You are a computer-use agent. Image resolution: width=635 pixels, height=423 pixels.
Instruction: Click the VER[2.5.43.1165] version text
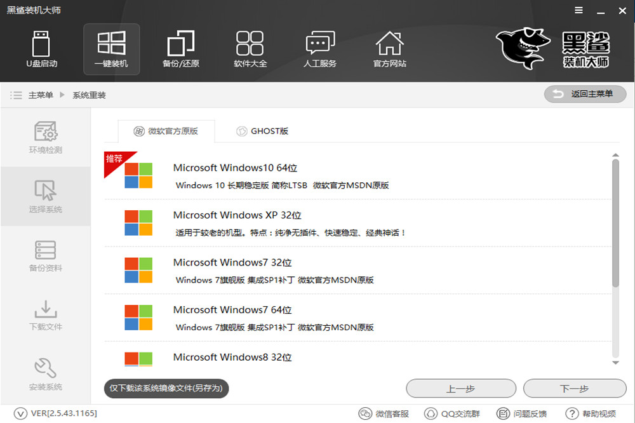(x=64, y=413)
